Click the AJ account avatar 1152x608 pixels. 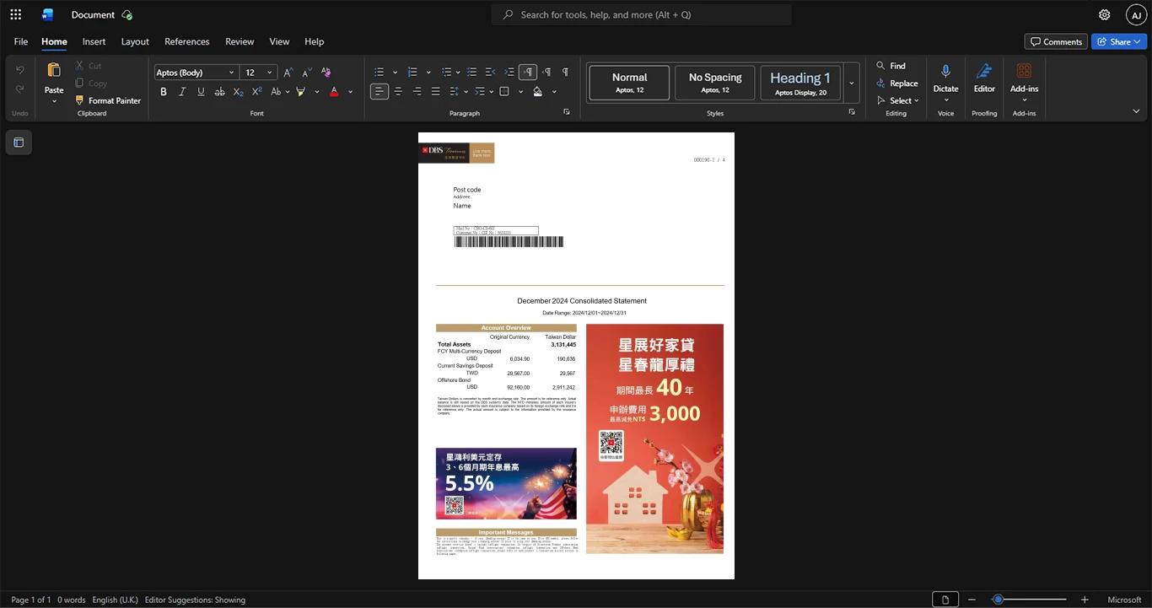[1136, 15]
